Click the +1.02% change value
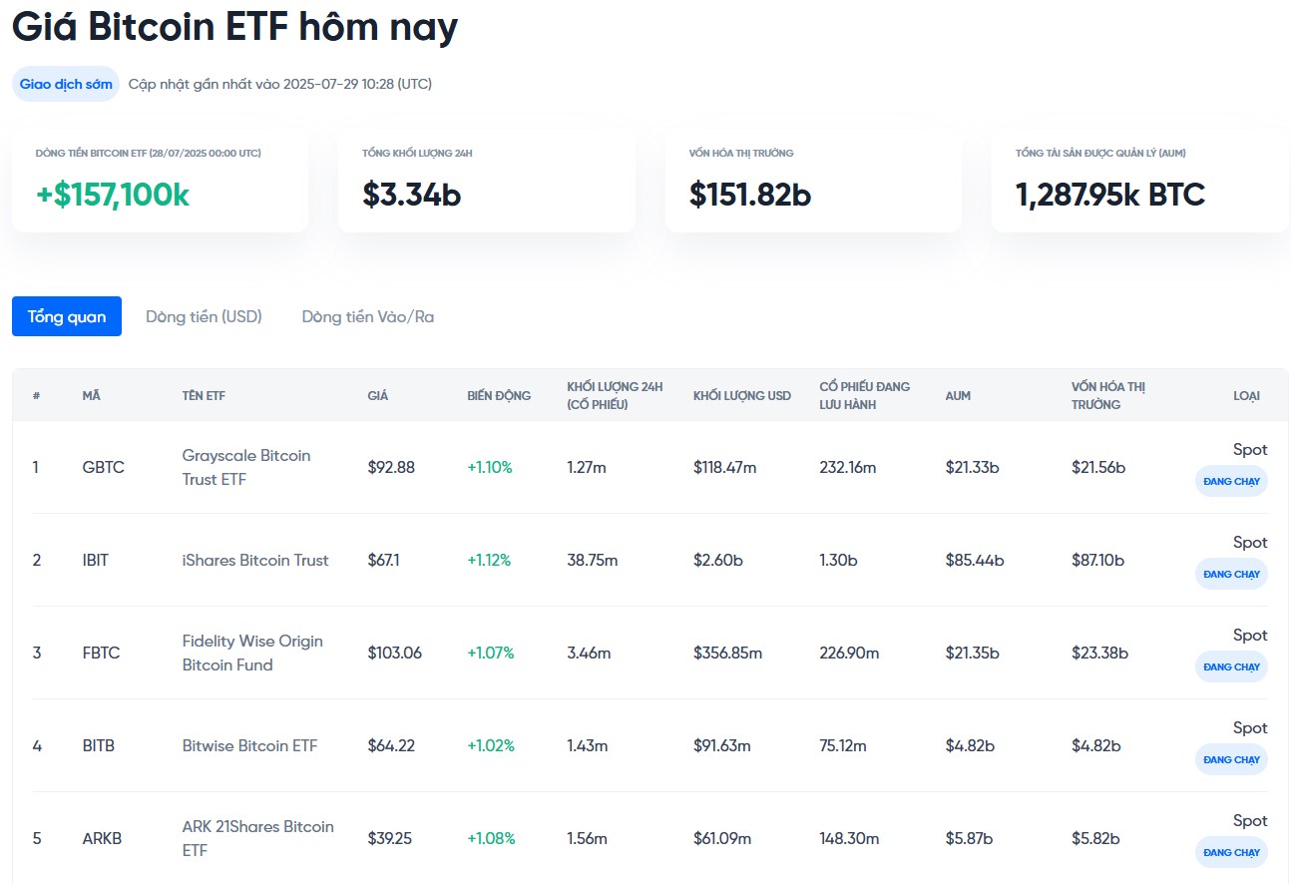The width and height of the screenshot is (1291, 884). coord(491,745)
